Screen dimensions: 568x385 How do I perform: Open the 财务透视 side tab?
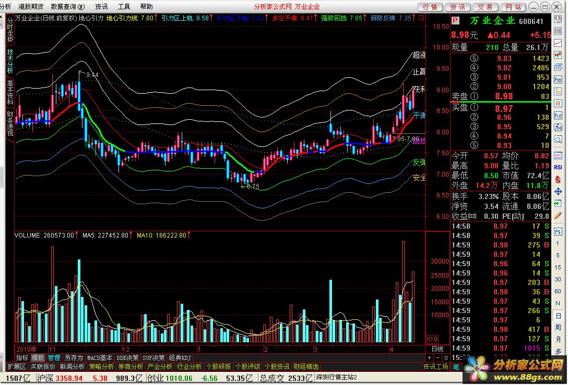coord(10,123)
